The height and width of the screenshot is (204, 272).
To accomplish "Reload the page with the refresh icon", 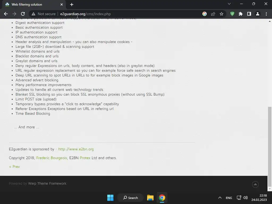I will click(23, 14).
